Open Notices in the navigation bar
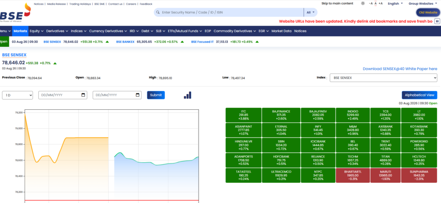The image size is (441, 203). point(300,31)
